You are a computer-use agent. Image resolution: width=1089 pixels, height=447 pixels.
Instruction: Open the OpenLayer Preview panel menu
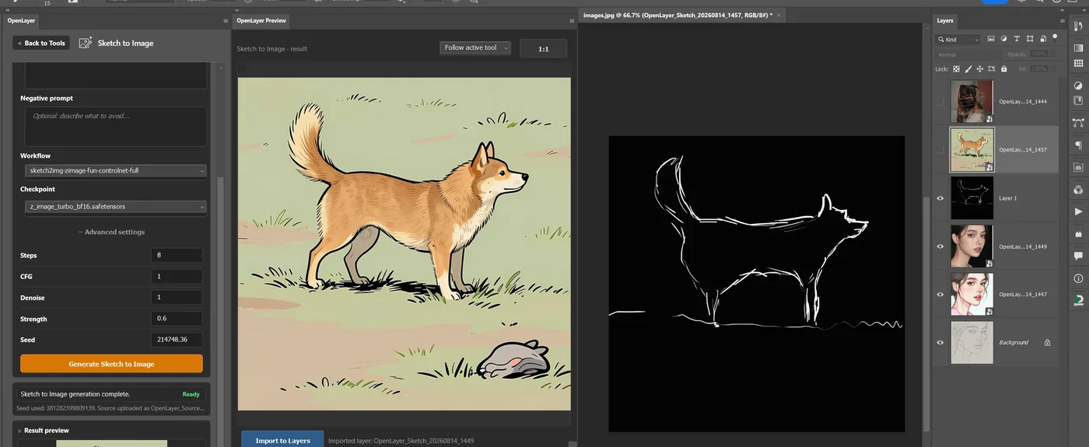[x=570, y=21]
